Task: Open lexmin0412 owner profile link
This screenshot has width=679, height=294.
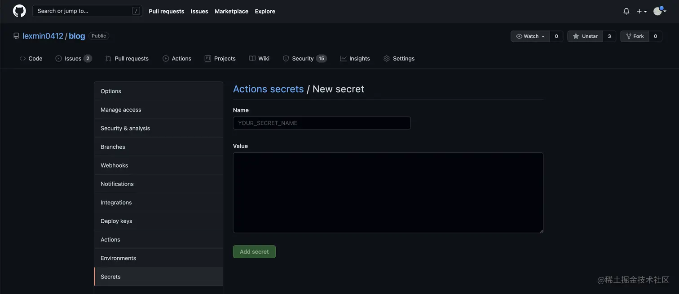Action: (x=43, y=36)
